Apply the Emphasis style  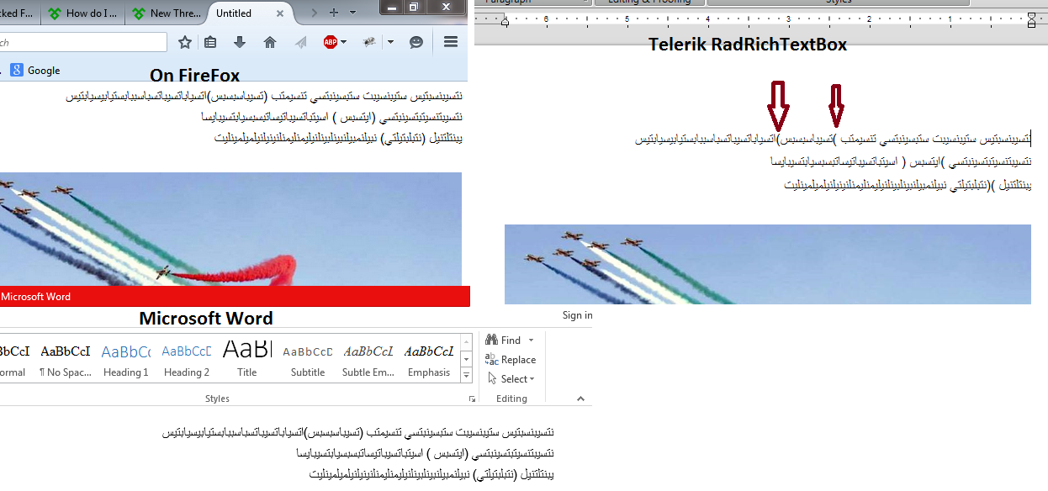coord(429,359)
